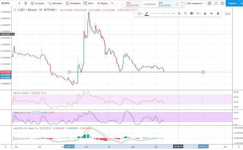Open the right line-end arrow dropdown
243x150 pixels.
point(173,13)
